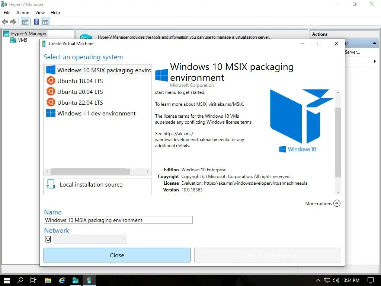Click the right arrow of the OS list scrollbar
381x286 pixels.
(147, 171)
